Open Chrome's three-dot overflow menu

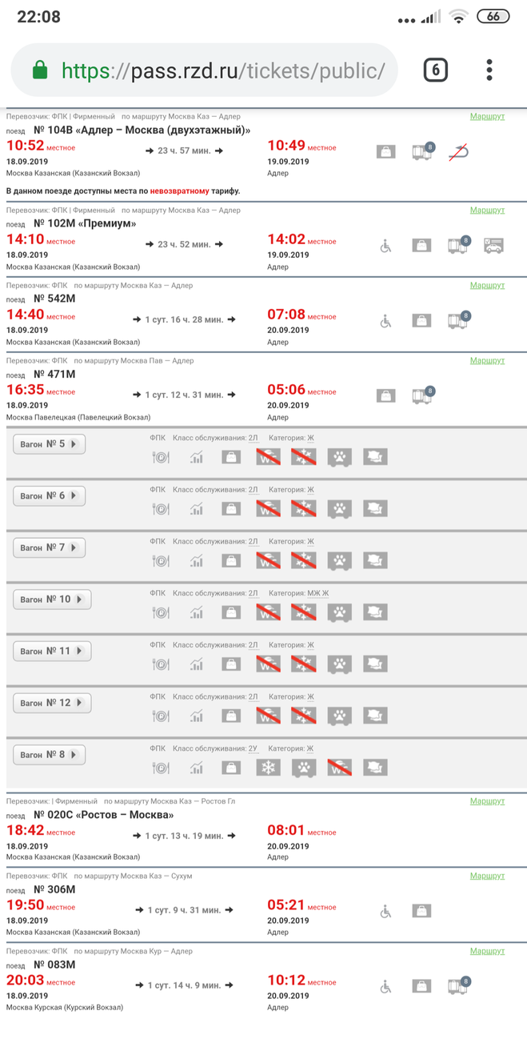click(x=489, y=70)
